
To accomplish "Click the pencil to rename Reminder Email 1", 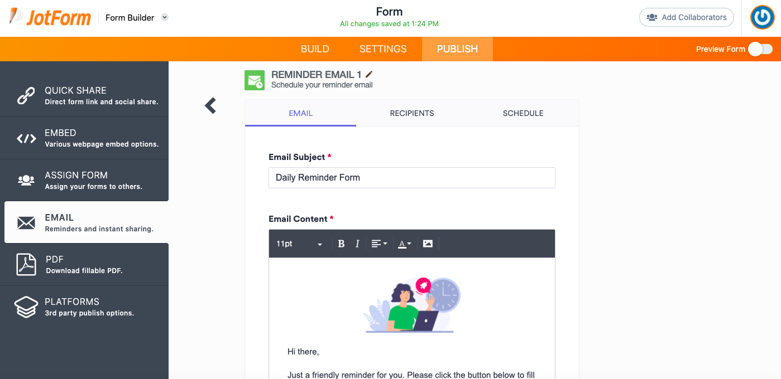I will (x=369, y=74).
